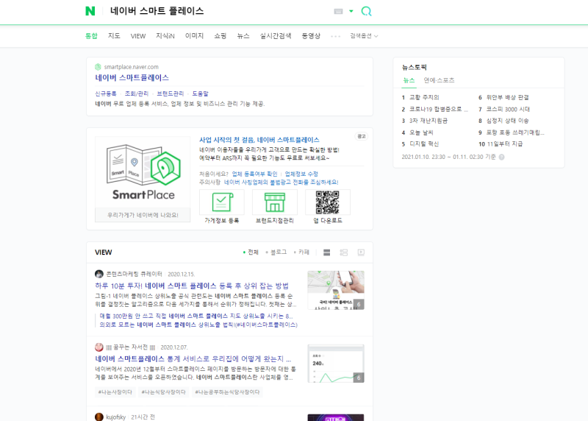This screenshot has height=421, width=588.
Task: Open the VIEW search tab
Action: (x=138, y=36)
